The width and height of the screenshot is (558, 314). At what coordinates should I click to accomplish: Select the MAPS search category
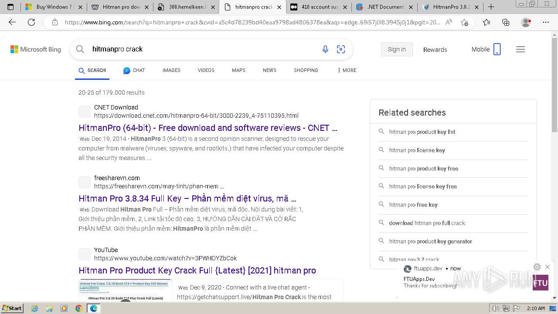(x=238, y=70)
